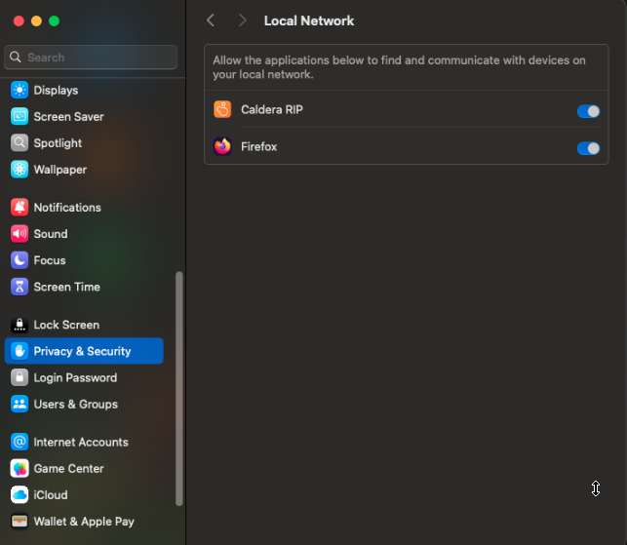Open iCloud settings label
This screenshot has height=545, width=627.
click(51, 495)
